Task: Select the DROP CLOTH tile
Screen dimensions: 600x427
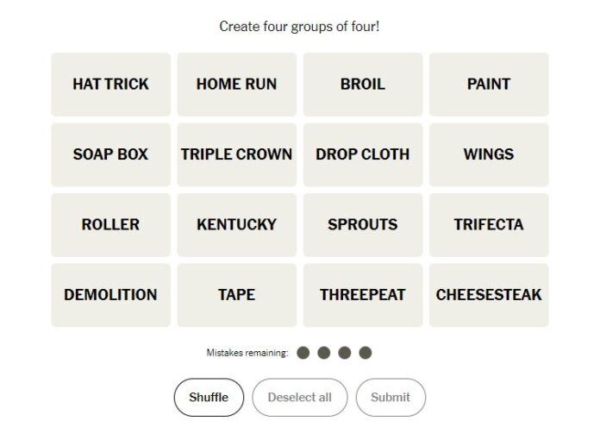Action: (x=363, y=154)
